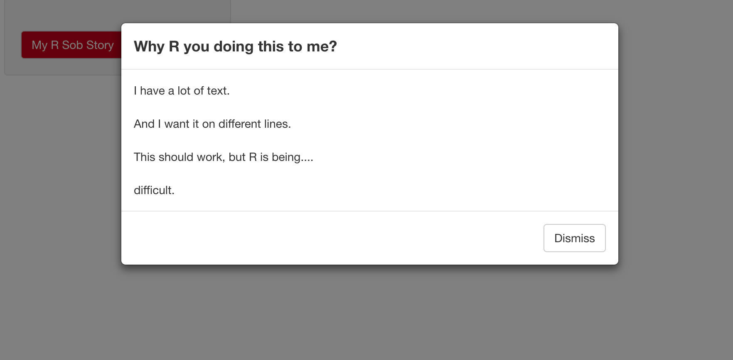This screenshot has width=733, height=360.
Task: Click the 'This should work, but R is being....' line
Action: 223,157
